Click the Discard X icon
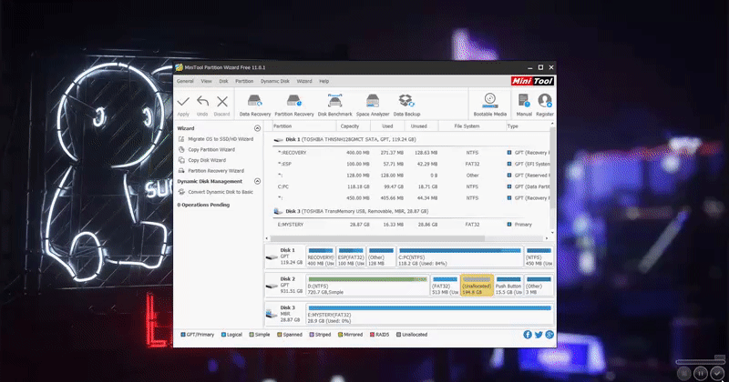 coord(222,101)
